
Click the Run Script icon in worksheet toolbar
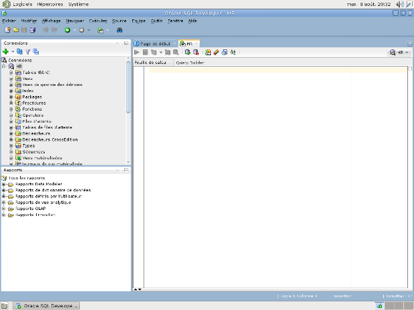click(x=145, y=52)
